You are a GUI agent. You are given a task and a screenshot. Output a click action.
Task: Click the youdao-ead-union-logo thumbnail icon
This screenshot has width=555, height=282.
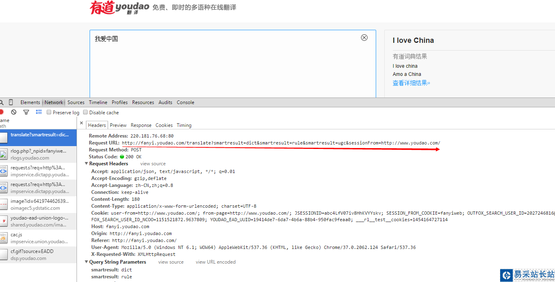[4, 221]
